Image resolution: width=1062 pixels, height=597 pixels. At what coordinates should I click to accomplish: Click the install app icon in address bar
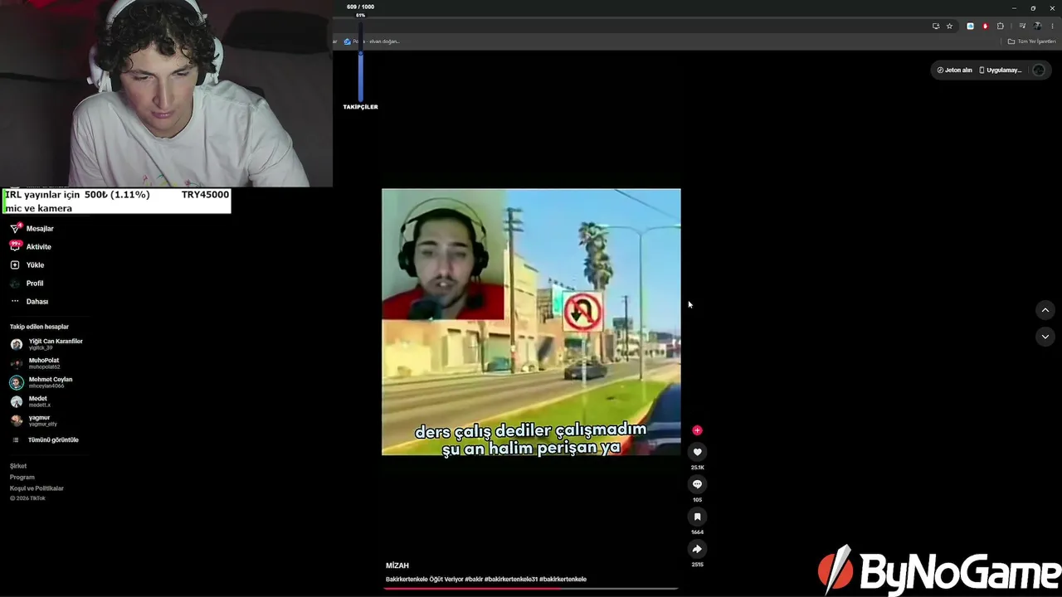coord(936,26)
